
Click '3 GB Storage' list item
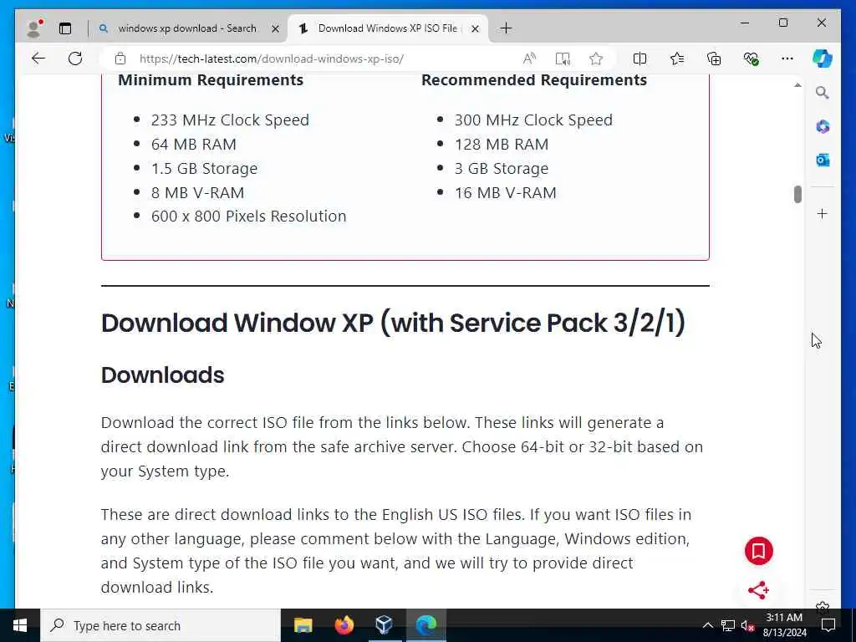[502, 169]
